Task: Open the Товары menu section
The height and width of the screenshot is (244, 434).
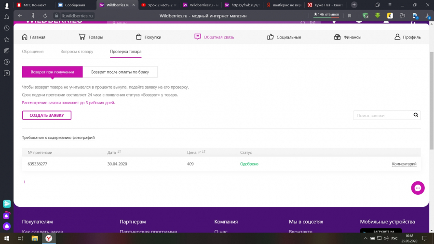Action: point(91,37)
